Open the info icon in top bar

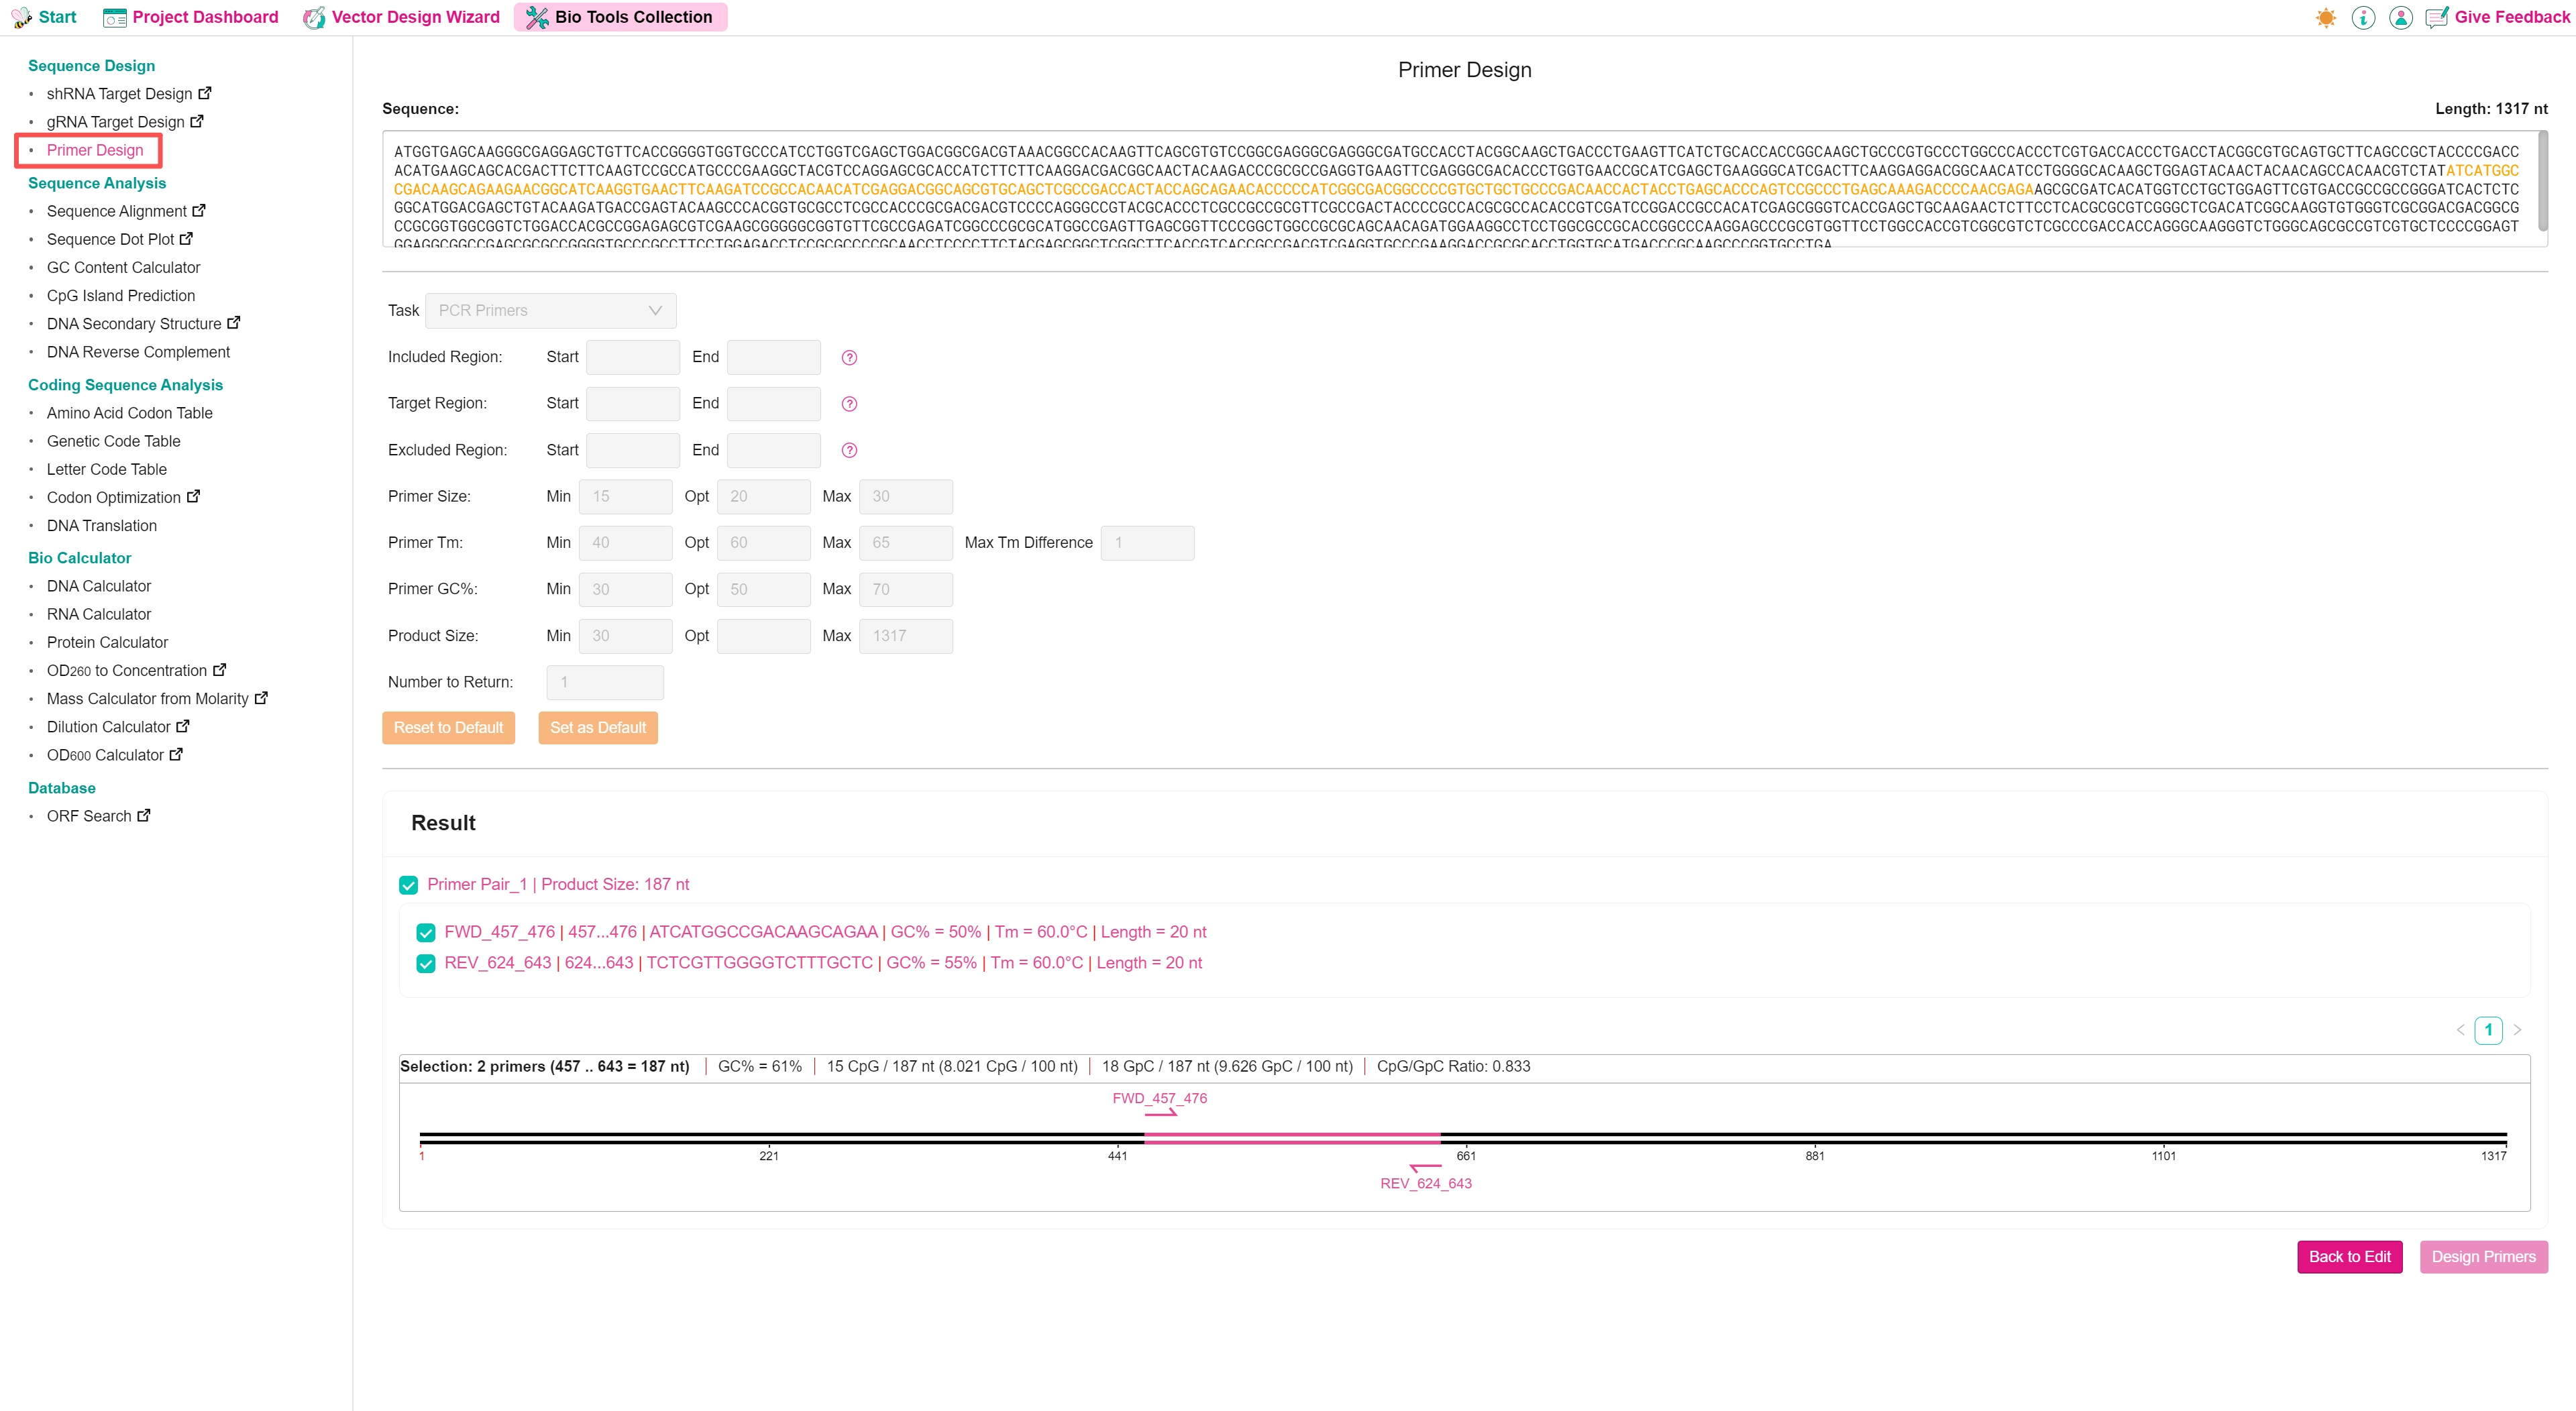(2363, 17)
